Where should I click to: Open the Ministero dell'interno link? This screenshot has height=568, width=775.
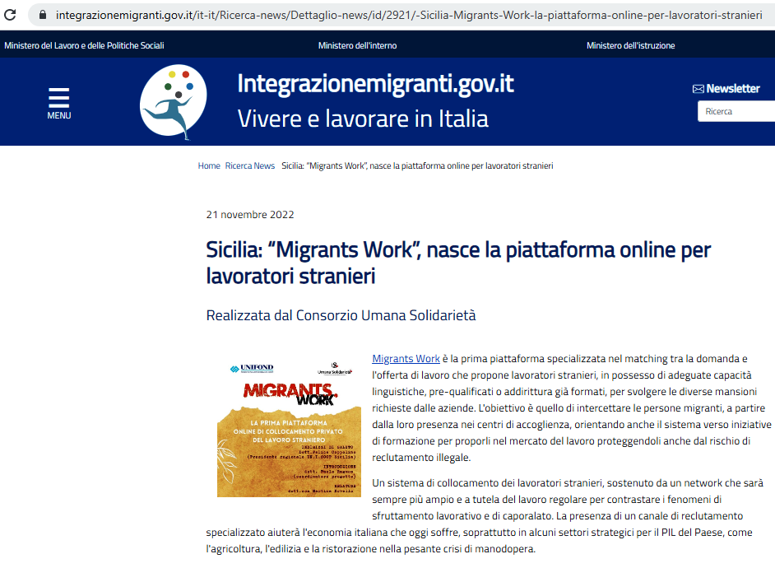[x=357, y=45]
